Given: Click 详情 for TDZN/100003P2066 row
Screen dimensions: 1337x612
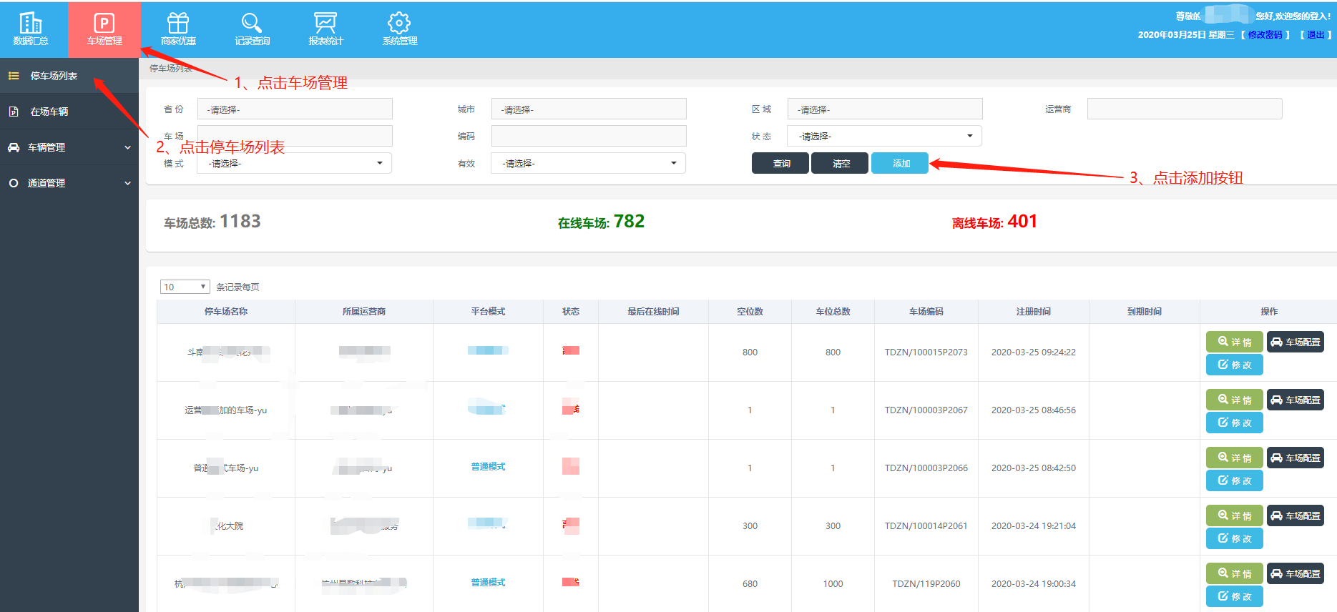Looking at the screenshot, I should pyautogui.click(x=1235, y=458).
